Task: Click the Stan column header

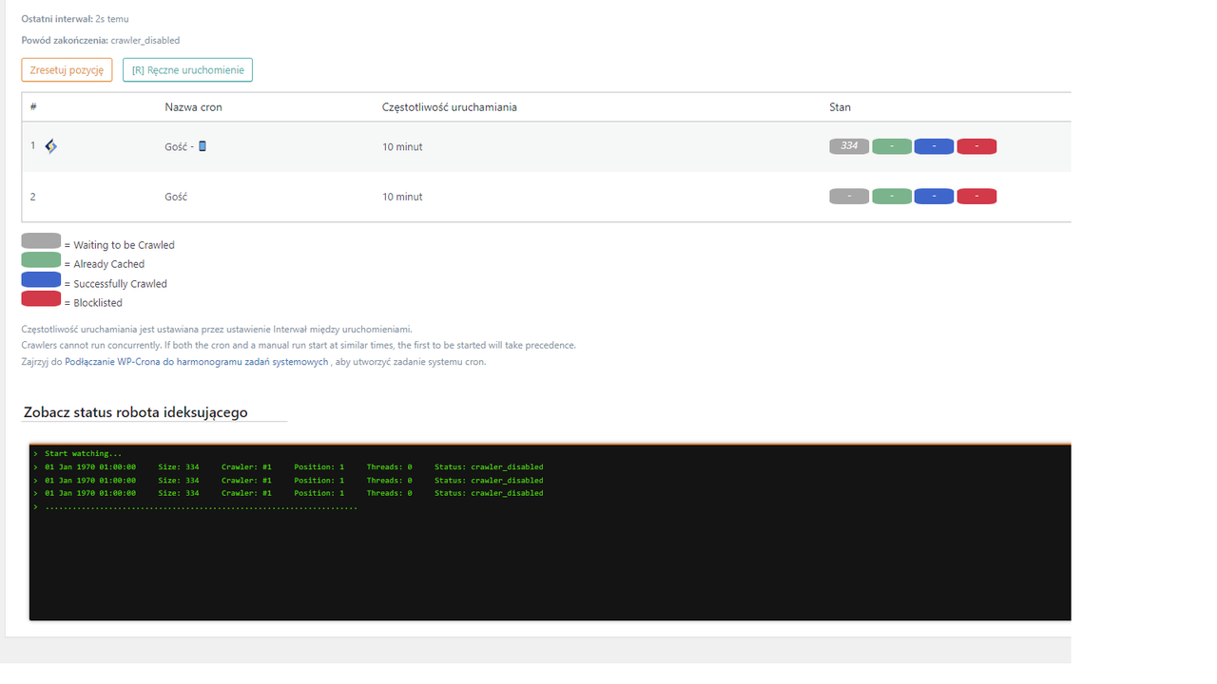Action: (x=840, y=107)
